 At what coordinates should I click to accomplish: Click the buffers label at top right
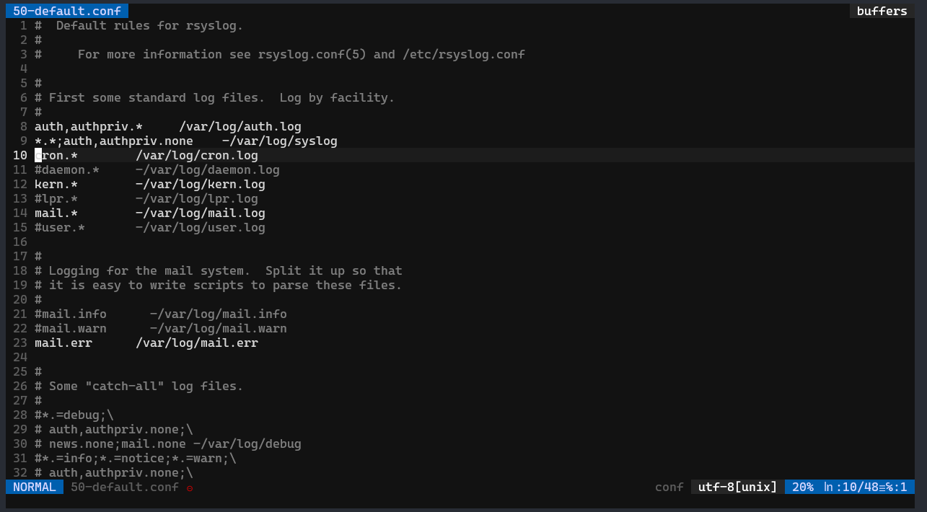pyautogui.click(x=881, y=11)
